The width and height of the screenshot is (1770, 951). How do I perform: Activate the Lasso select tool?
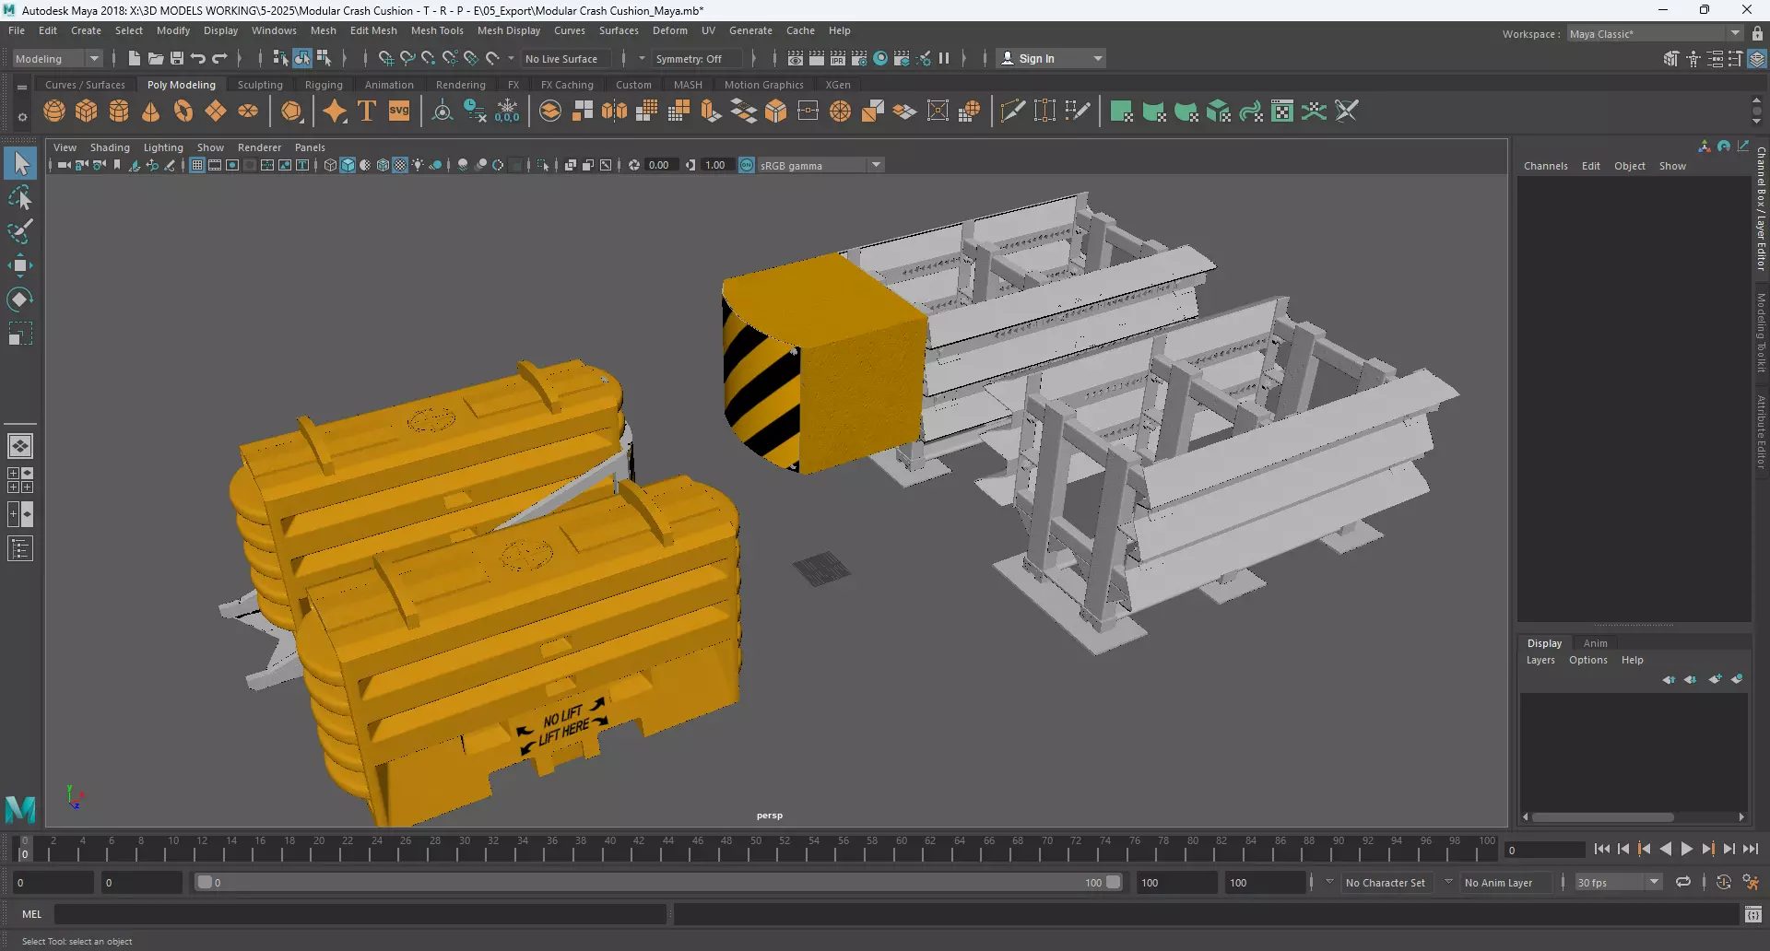pyautogui.click(x=20, y=198)
